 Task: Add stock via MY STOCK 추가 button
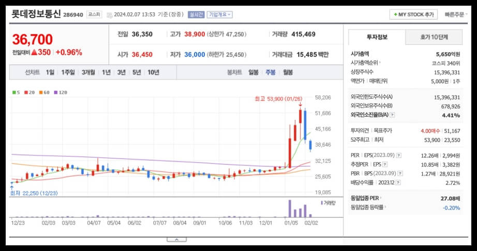tap(413, 14)
